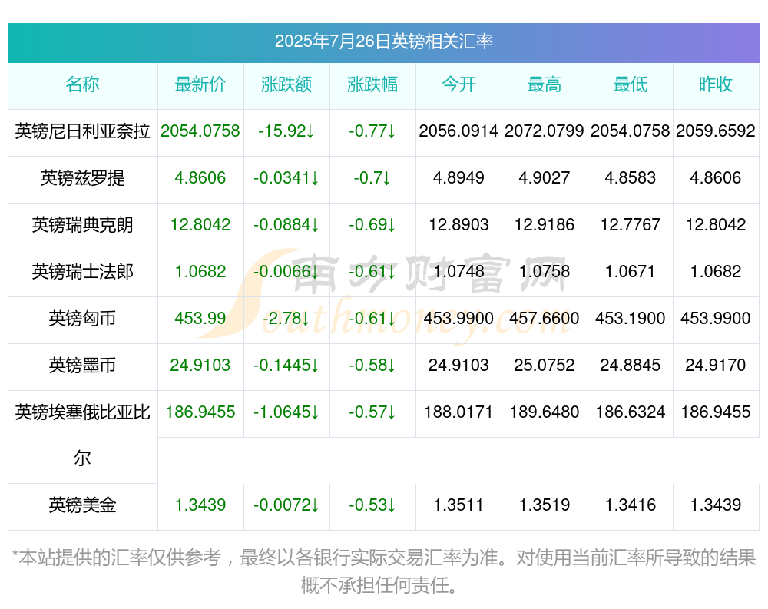The width and height of the screenshot is (768, 609).
Task: Click the change percent -0.53↓
Action: [372, 505]
